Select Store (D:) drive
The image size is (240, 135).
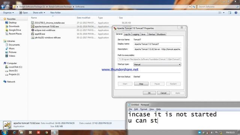(13, 70)
